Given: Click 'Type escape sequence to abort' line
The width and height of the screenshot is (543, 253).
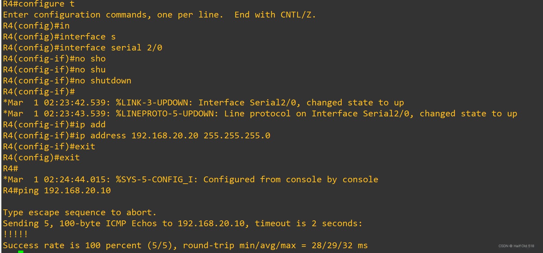Looking at the screenshot, I should (80, 212).
